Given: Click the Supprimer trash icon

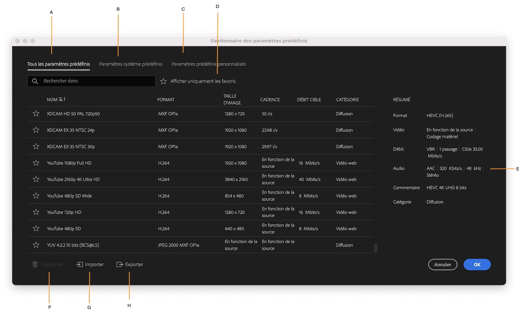Looking at the screenshot, I should [35, 265].
